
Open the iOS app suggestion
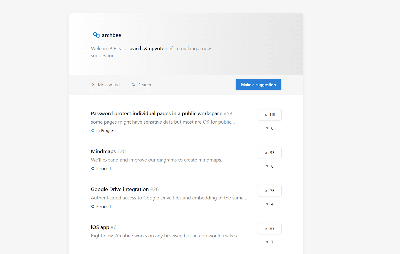(100, 227)
